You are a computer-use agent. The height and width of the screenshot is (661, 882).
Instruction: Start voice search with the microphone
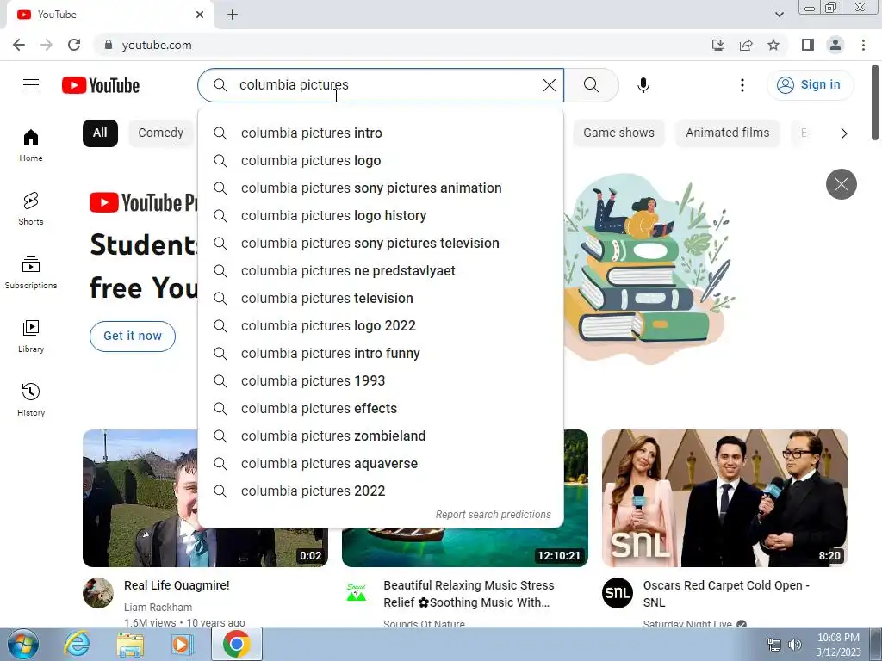[643, 85]
